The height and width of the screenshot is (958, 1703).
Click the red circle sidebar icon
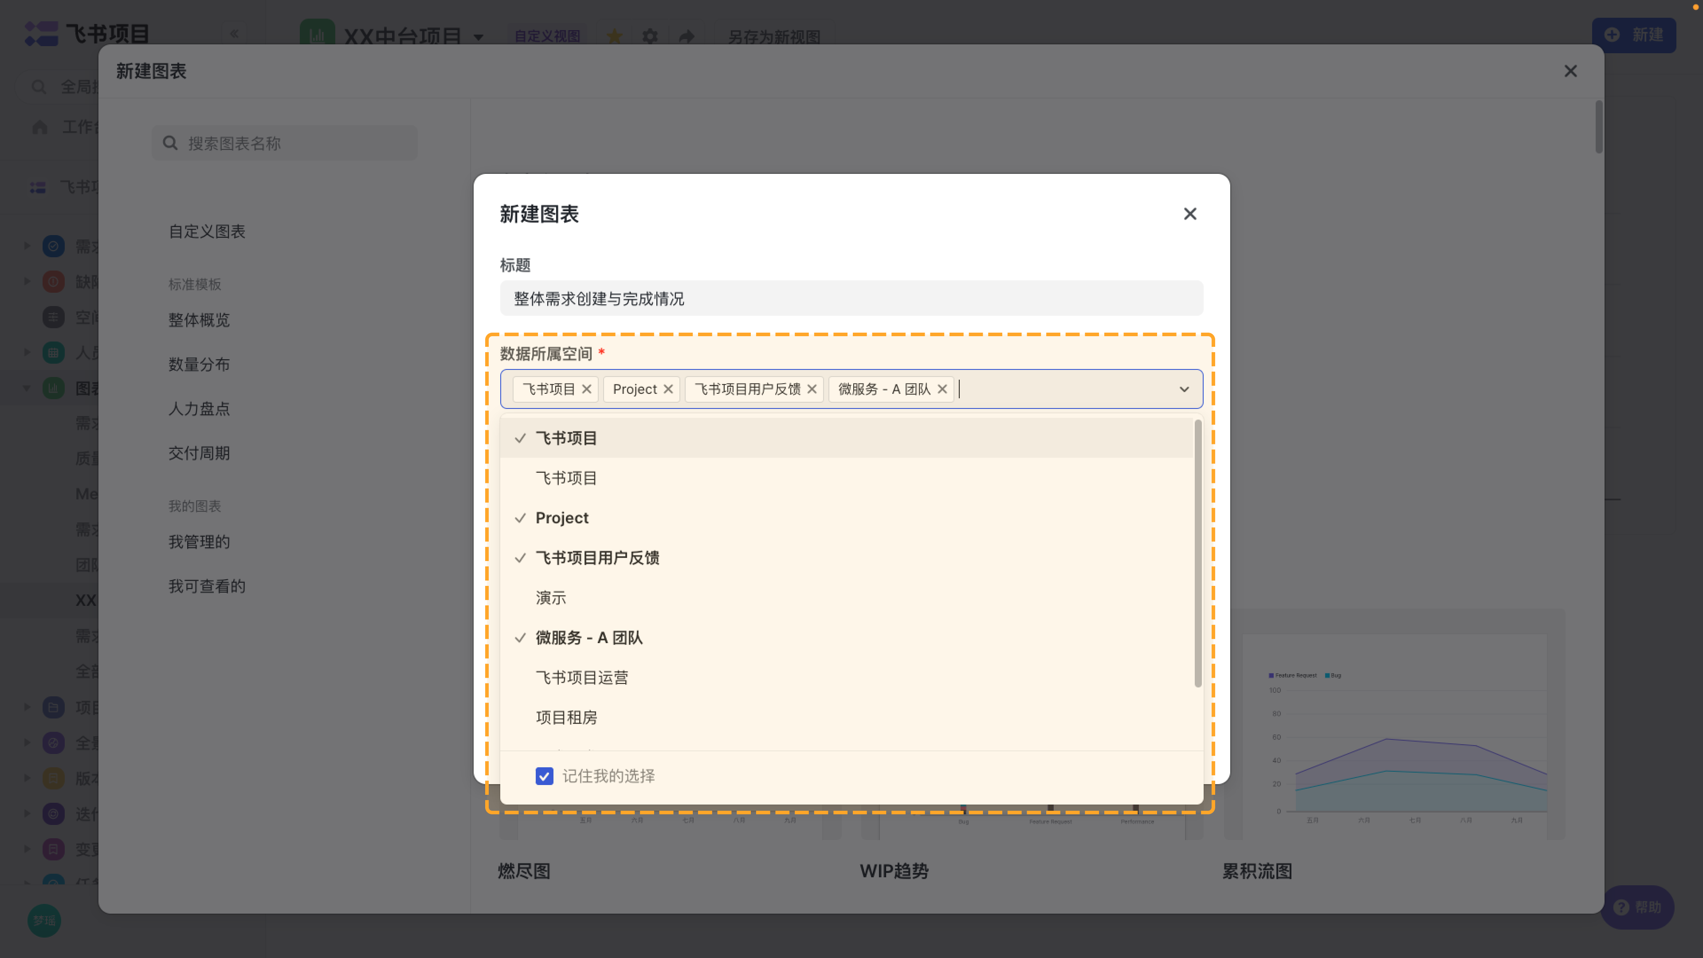54,282
